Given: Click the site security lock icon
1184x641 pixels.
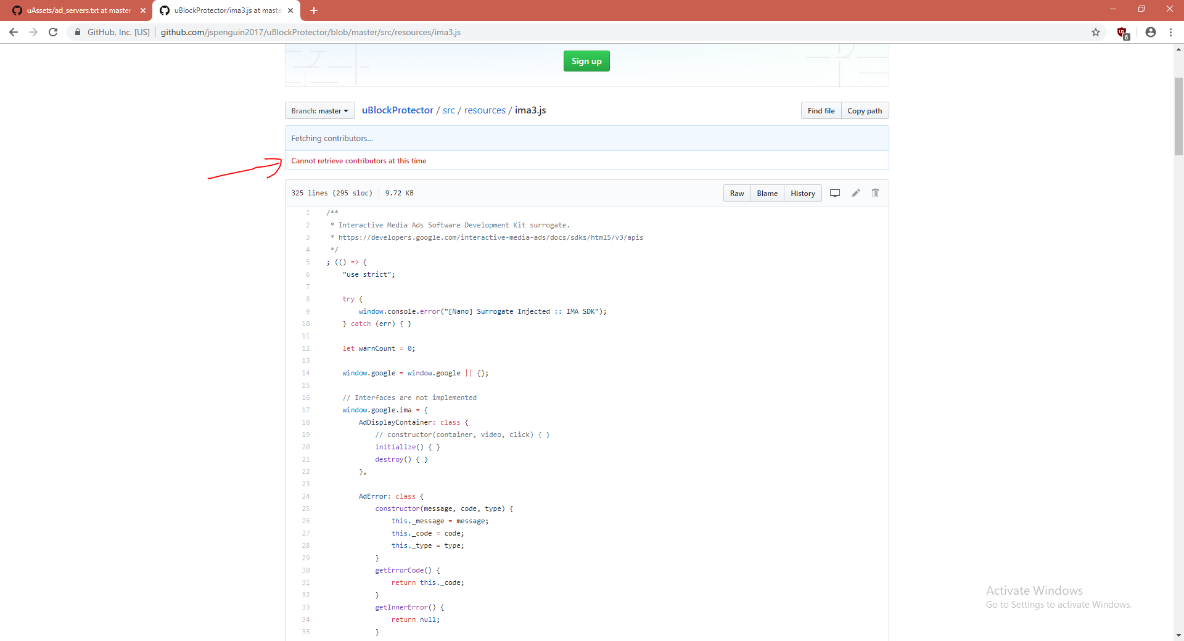Looking at the screenshot, I should 78,32.
